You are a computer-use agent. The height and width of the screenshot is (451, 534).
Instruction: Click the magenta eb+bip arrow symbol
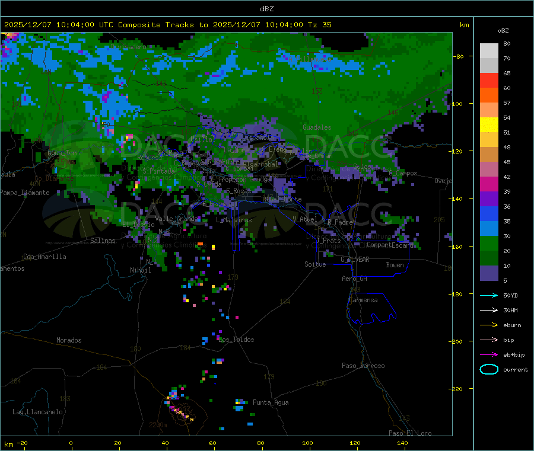point(489,355)
